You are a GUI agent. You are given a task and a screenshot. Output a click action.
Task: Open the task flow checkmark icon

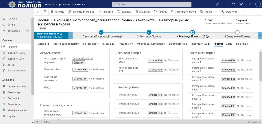217,4
